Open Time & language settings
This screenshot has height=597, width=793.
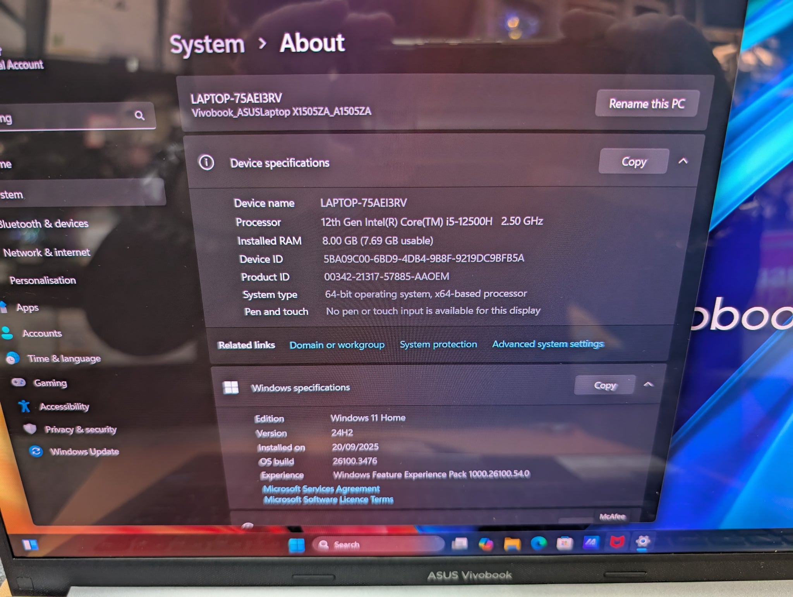[64, 359]
